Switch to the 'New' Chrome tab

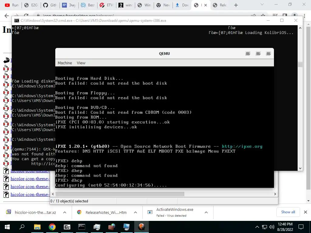163,5
